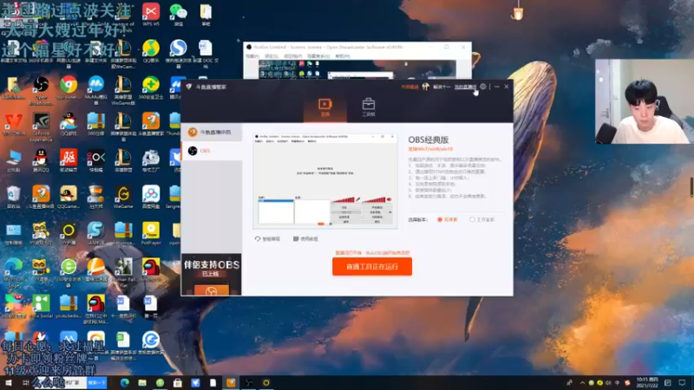Open the 360压缩 desktop icon

(95, 124)
